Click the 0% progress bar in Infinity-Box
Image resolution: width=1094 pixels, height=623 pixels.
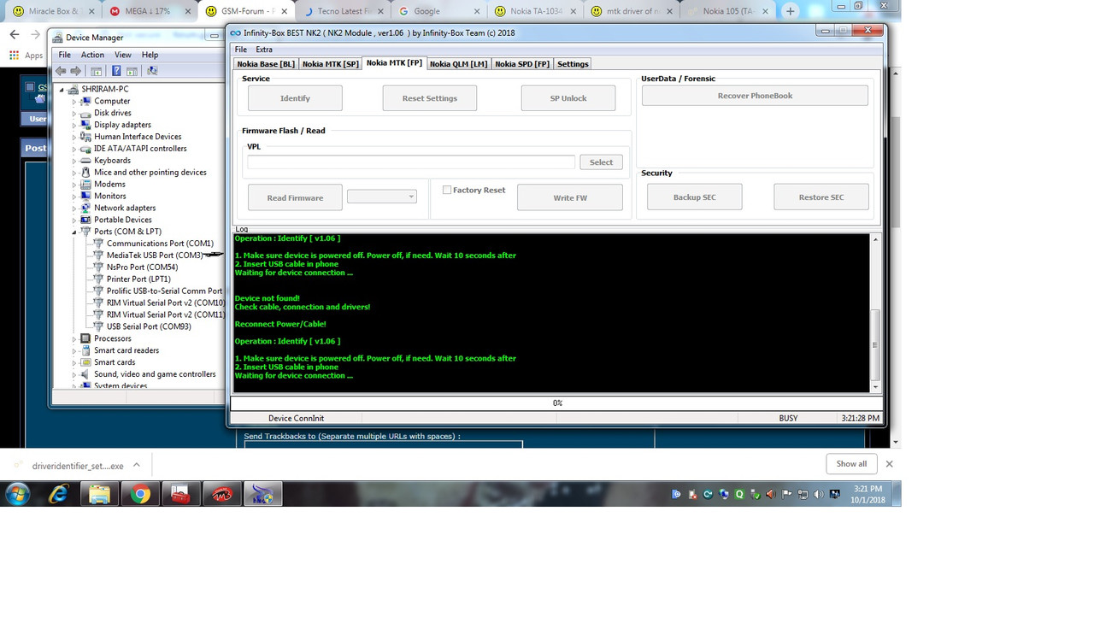556,403
